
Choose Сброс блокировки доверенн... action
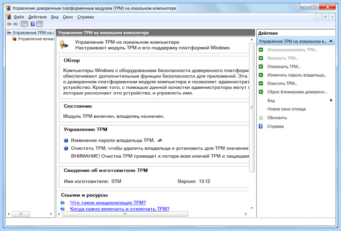click(297, 92)
